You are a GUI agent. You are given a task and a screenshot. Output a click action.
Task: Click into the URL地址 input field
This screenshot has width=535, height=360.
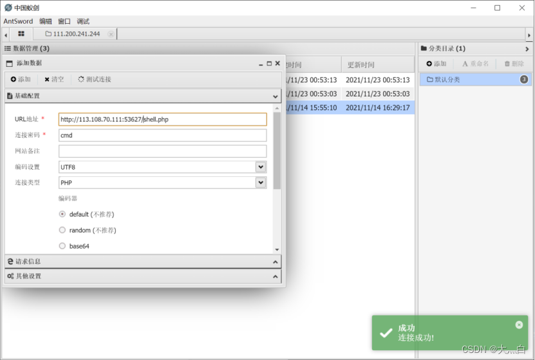coord(162,119)
